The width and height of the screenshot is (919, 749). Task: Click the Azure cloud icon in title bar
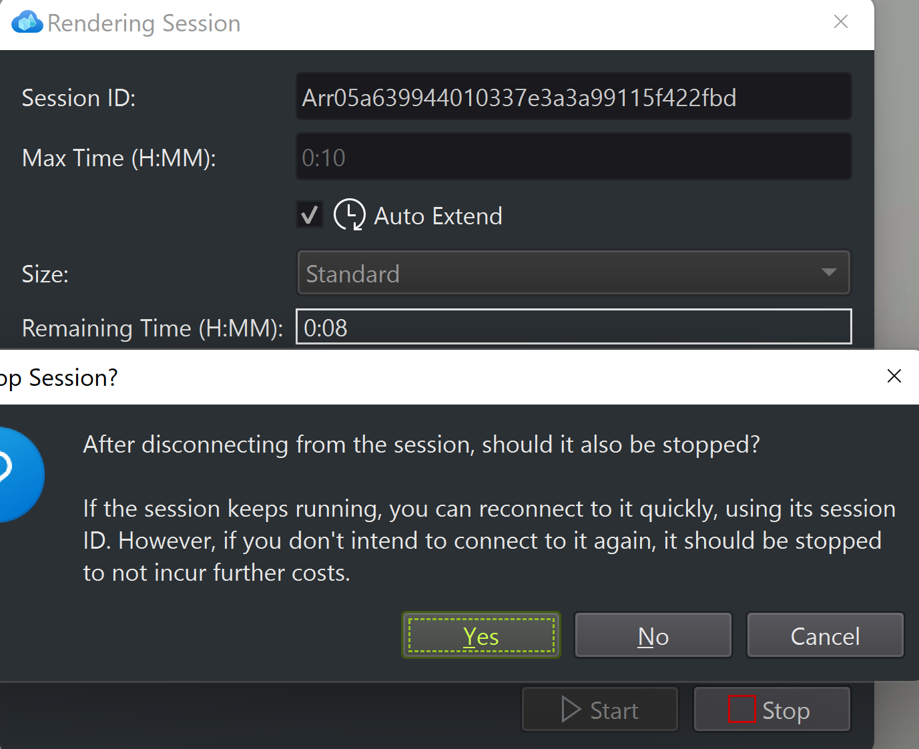(27, 22)
